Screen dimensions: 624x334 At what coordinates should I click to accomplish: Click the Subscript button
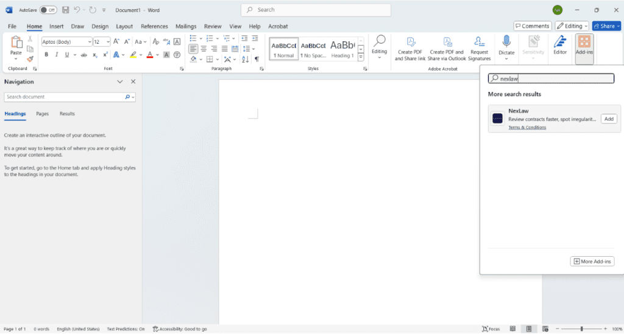(94, 55)
